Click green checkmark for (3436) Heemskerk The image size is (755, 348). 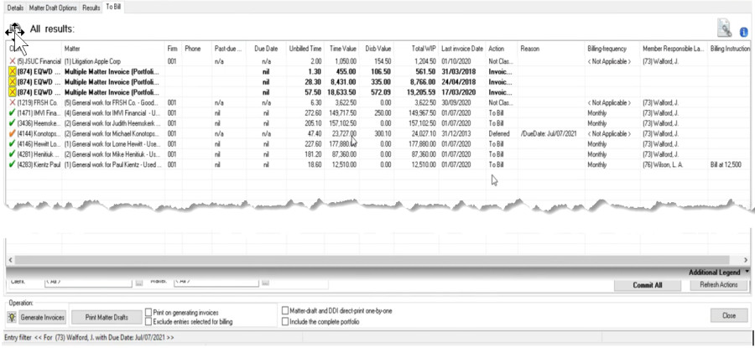(x=12, y=122)
